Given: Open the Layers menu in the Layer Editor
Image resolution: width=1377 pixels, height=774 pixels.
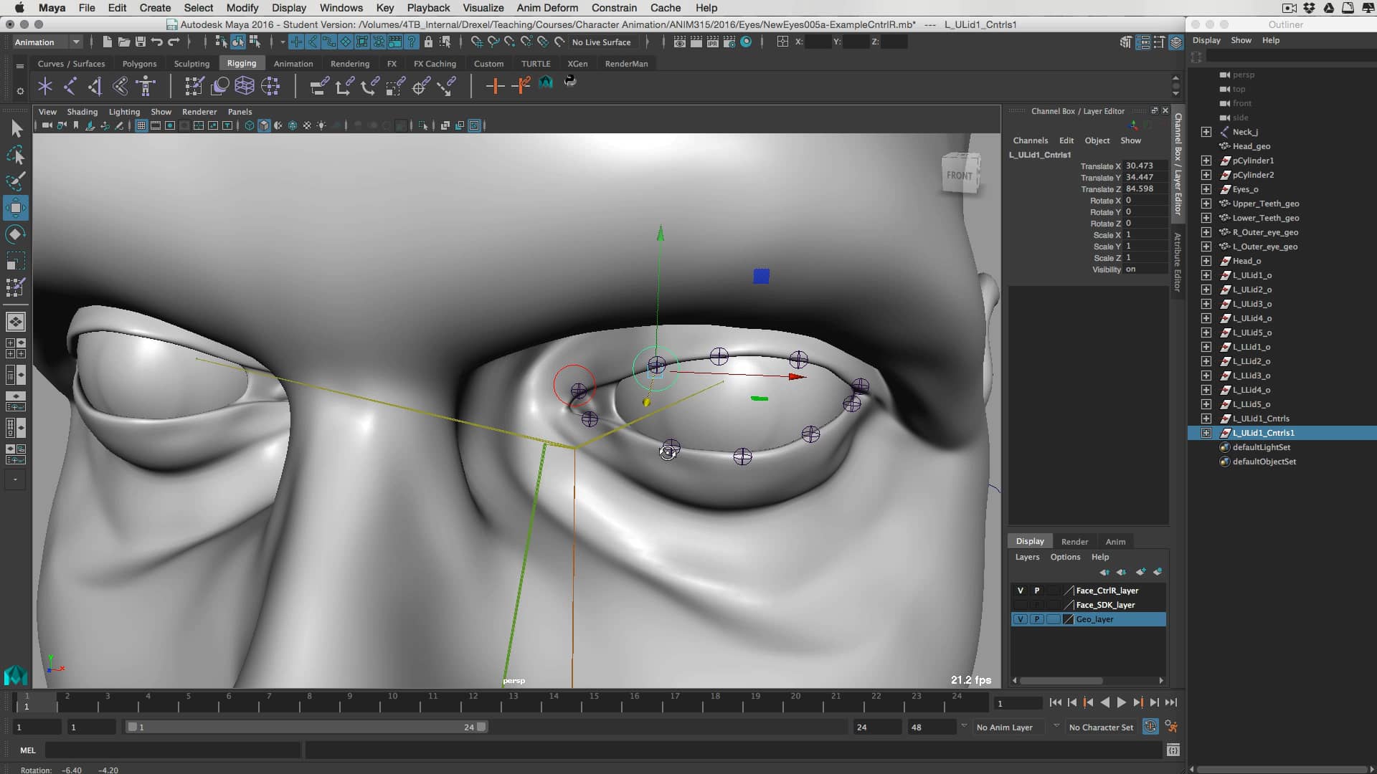Looking at the screenshot, I should (1027, 557).
